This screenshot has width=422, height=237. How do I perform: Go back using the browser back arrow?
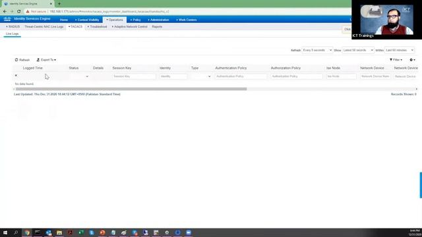[x=5, y=12]
